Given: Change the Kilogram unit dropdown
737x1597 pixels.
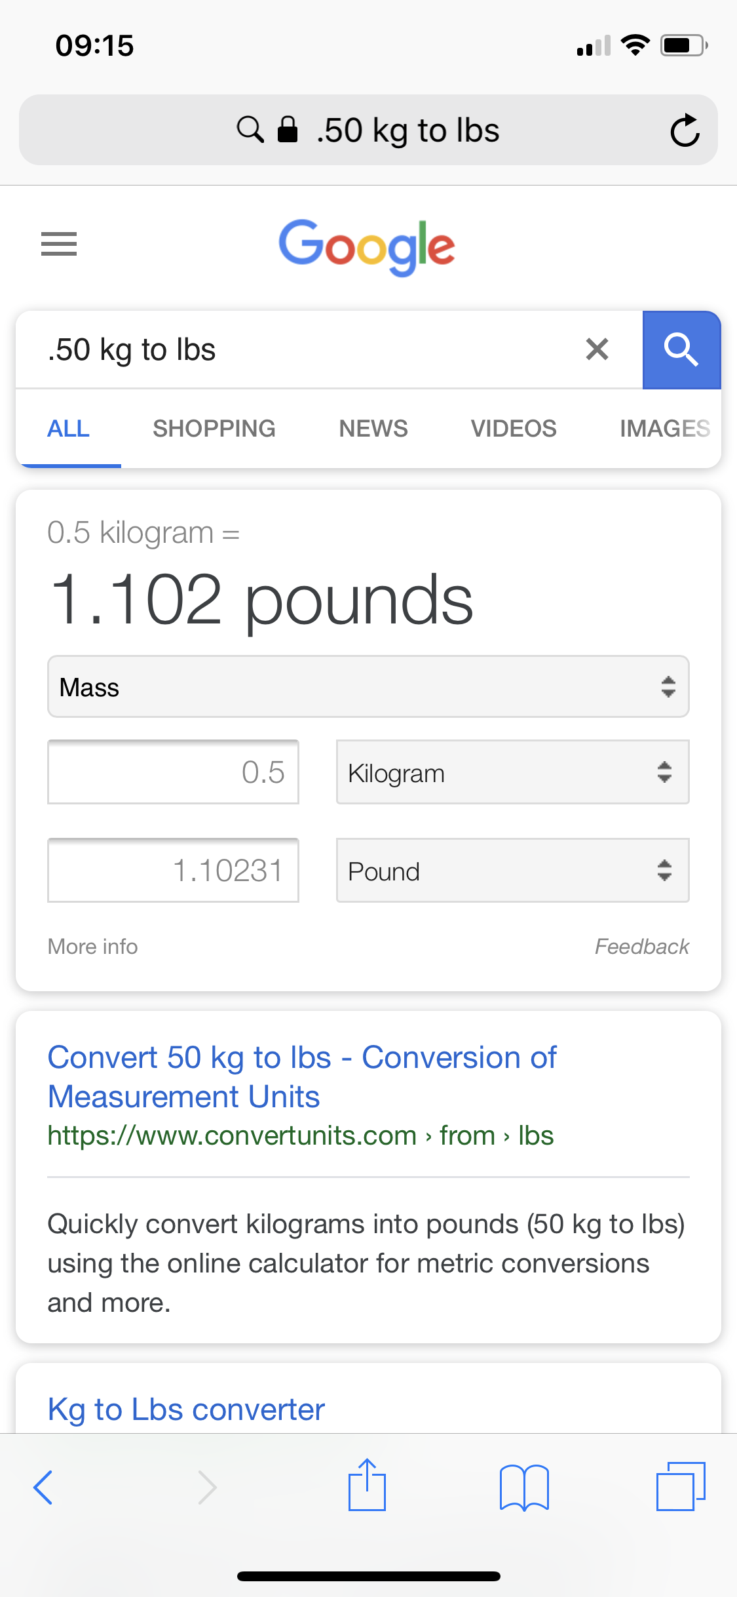Looking at the screenshot, I should coord(512,772).
